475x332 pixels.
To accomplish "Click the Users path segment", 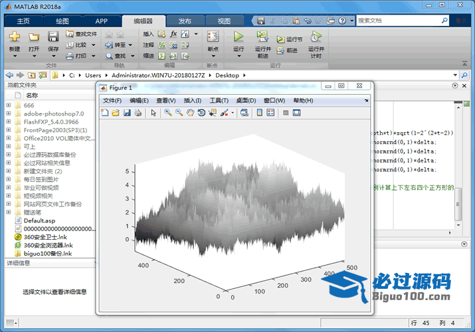I will (93, 75).
